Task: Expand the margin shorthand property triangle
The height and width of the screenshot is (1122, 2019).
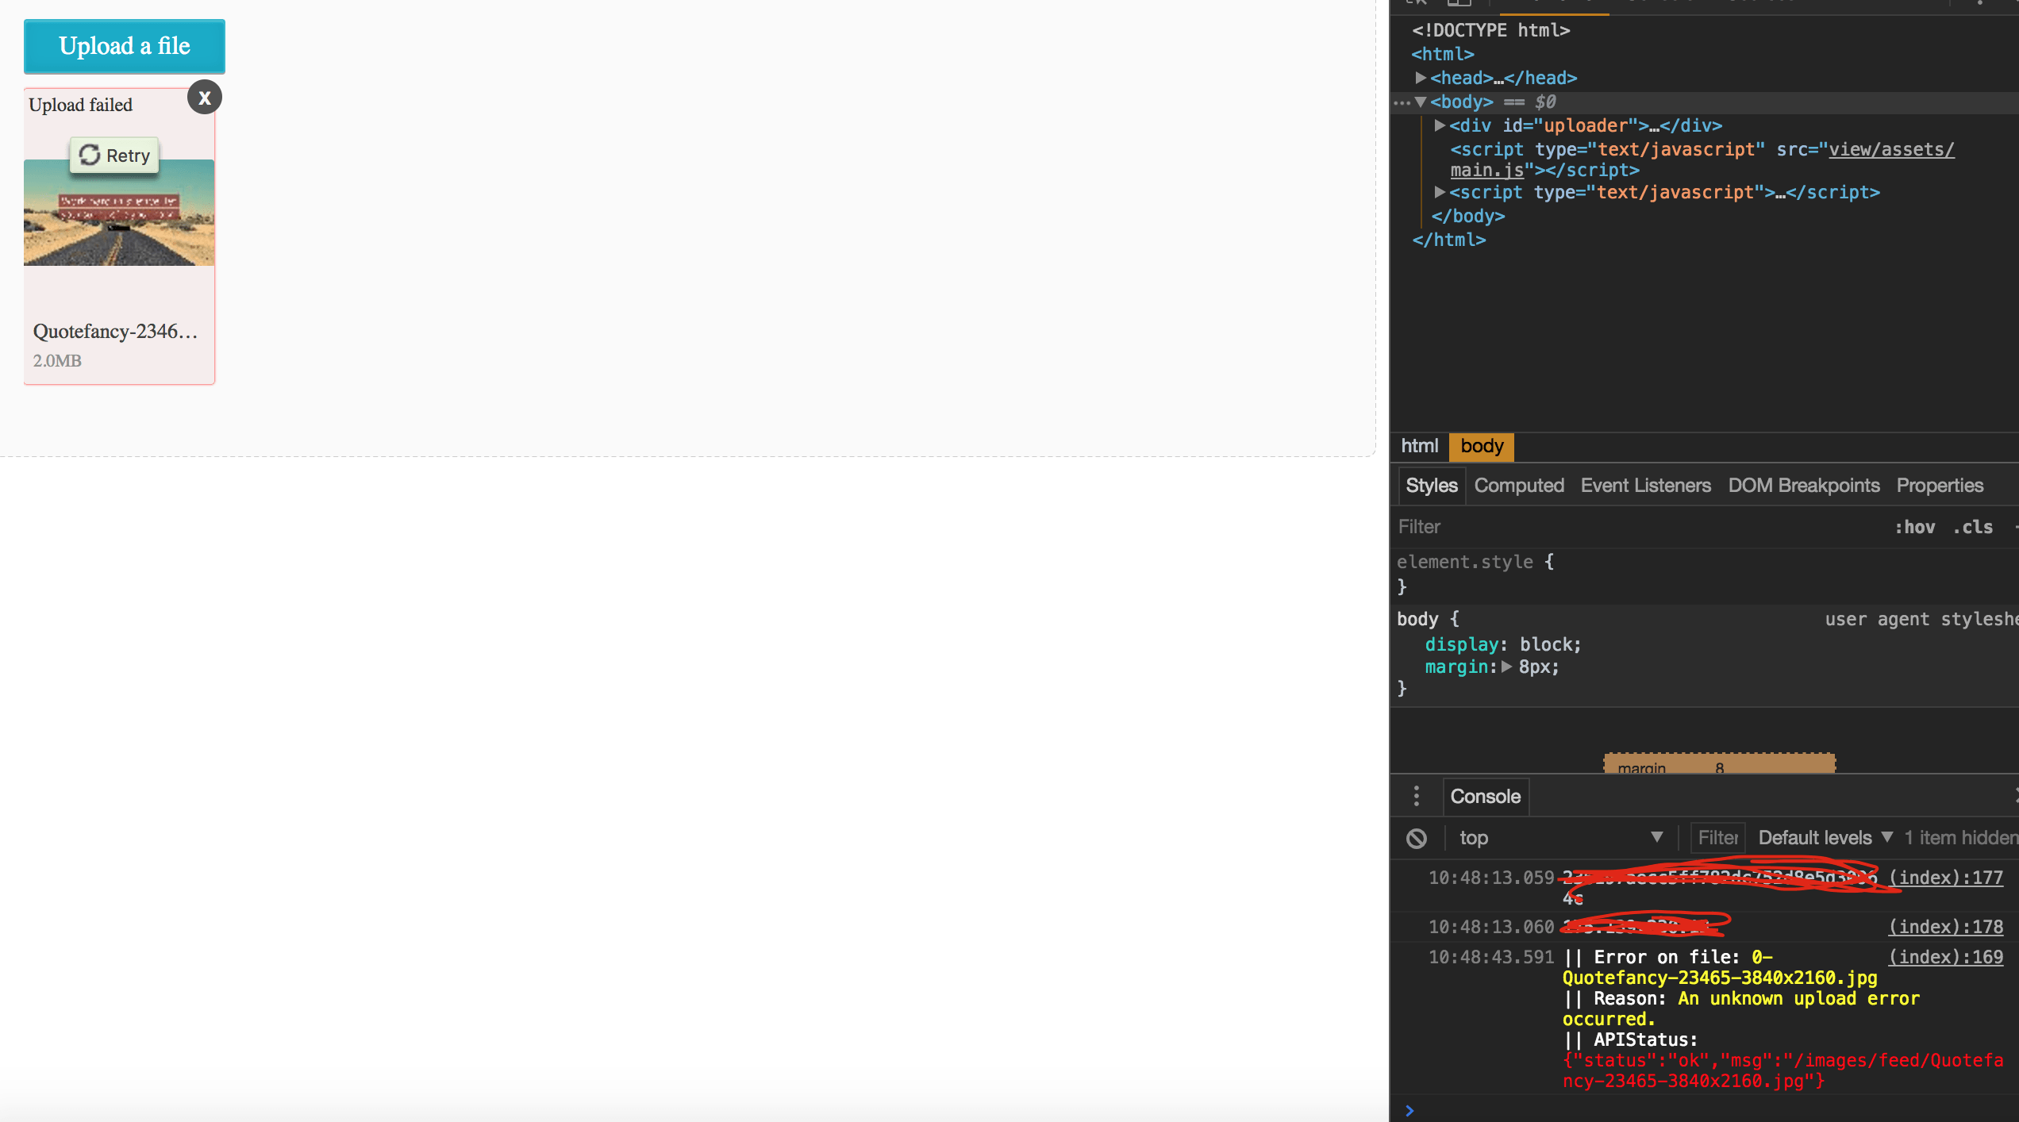Action: [1507, 667]
